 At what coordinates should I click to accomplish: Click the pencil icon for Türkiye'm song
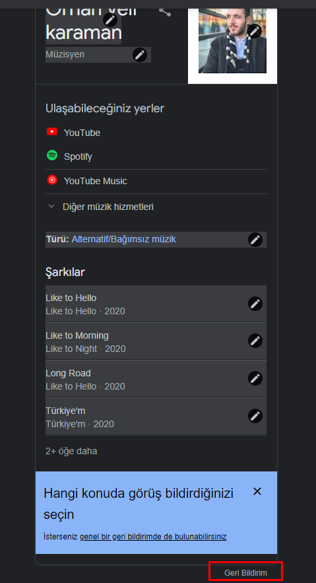point(255,416)
